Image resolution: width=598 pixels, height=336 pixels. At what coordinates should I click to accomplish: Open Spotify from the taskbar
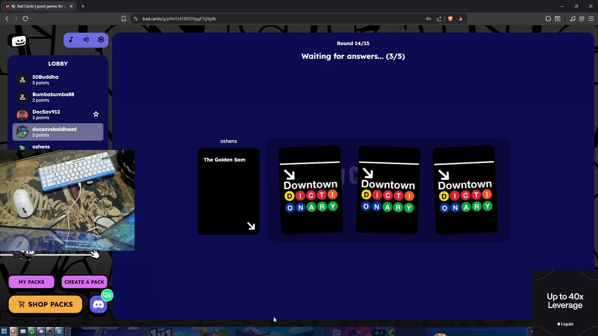tap(32, 331)
